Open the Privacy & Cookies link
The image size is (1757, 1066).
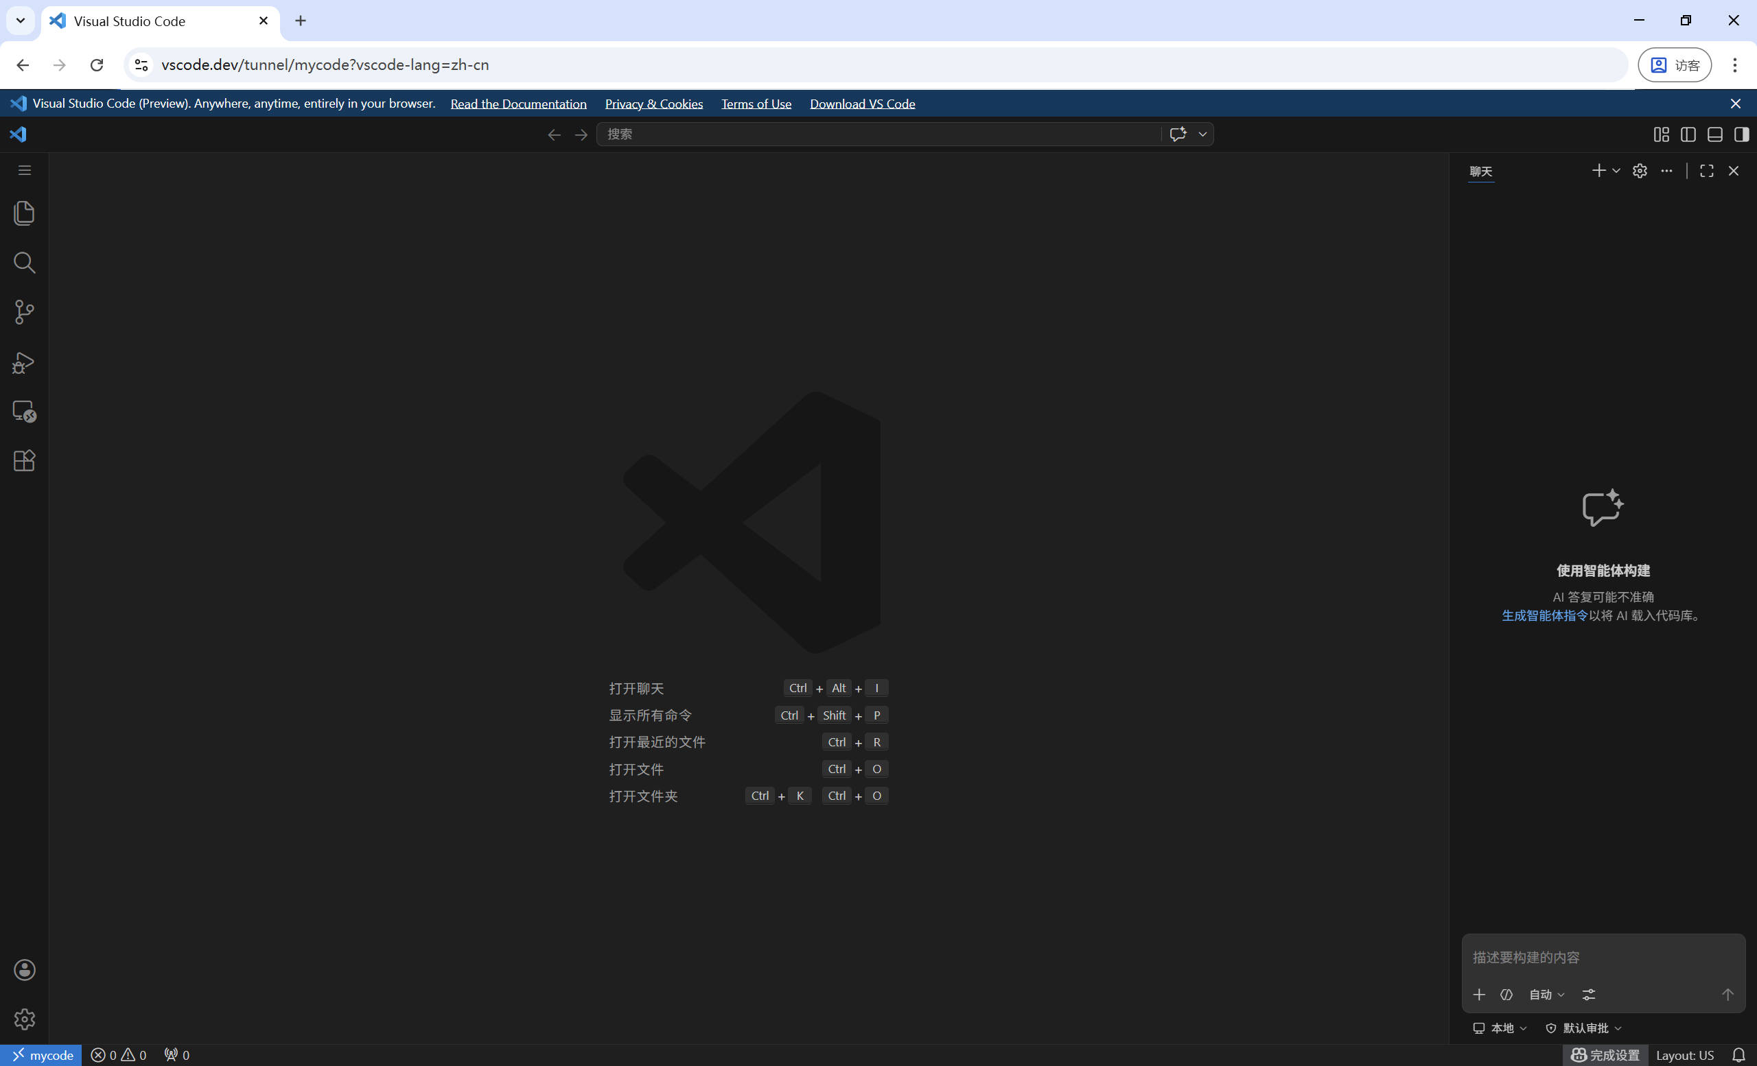[x=654, y=104]
